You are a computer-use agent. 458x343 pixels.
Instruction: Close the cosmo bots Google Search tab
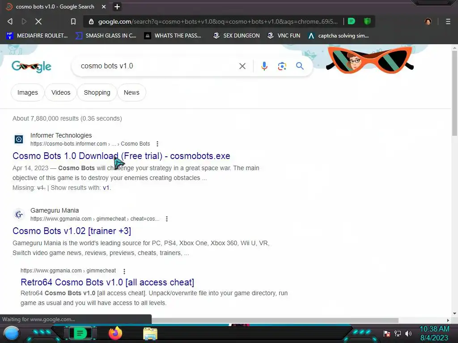pos(104,7)
